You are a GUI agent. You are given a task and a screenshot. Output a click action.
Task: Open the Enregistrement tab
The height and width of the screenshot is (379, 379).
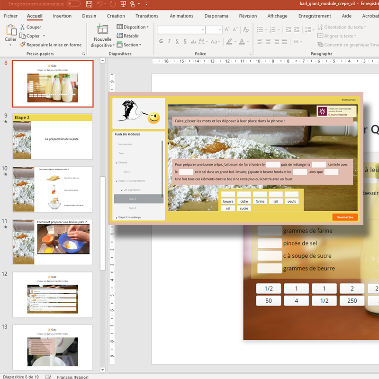315,16
